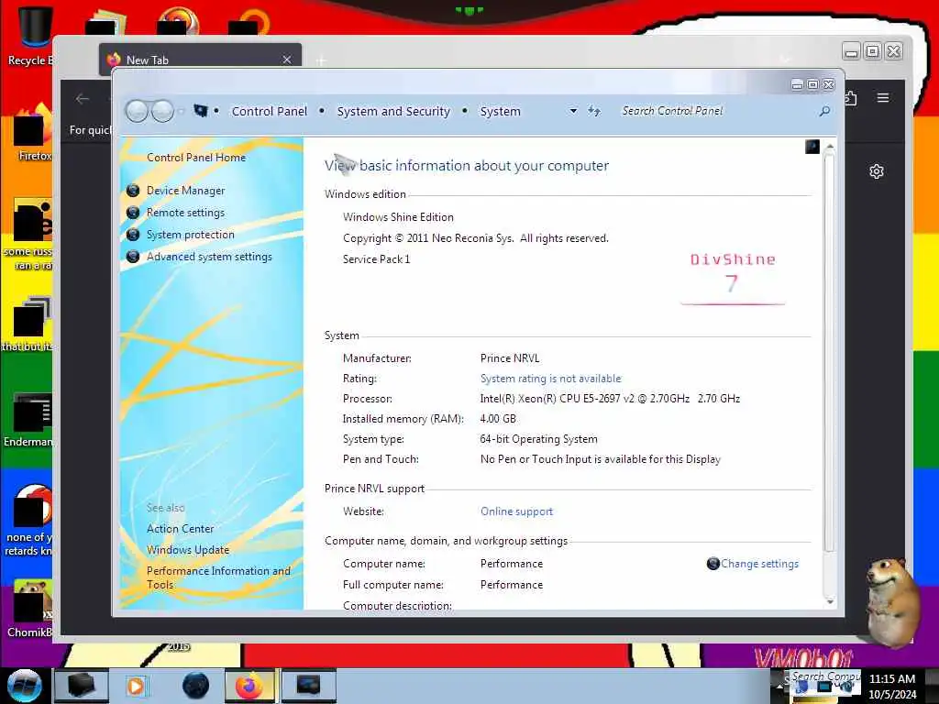Click the Control Panel forward button
Viewport: 939px width, 704px height.
tap(162, 111)
